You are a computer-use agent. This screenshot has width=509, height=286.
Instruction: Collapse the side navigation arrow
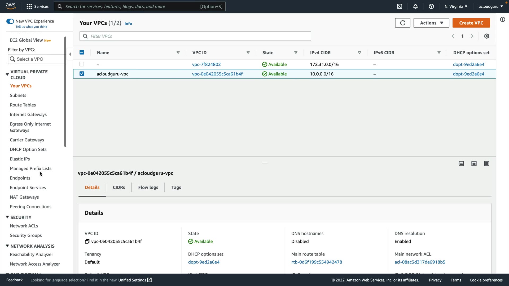(70, 54)
